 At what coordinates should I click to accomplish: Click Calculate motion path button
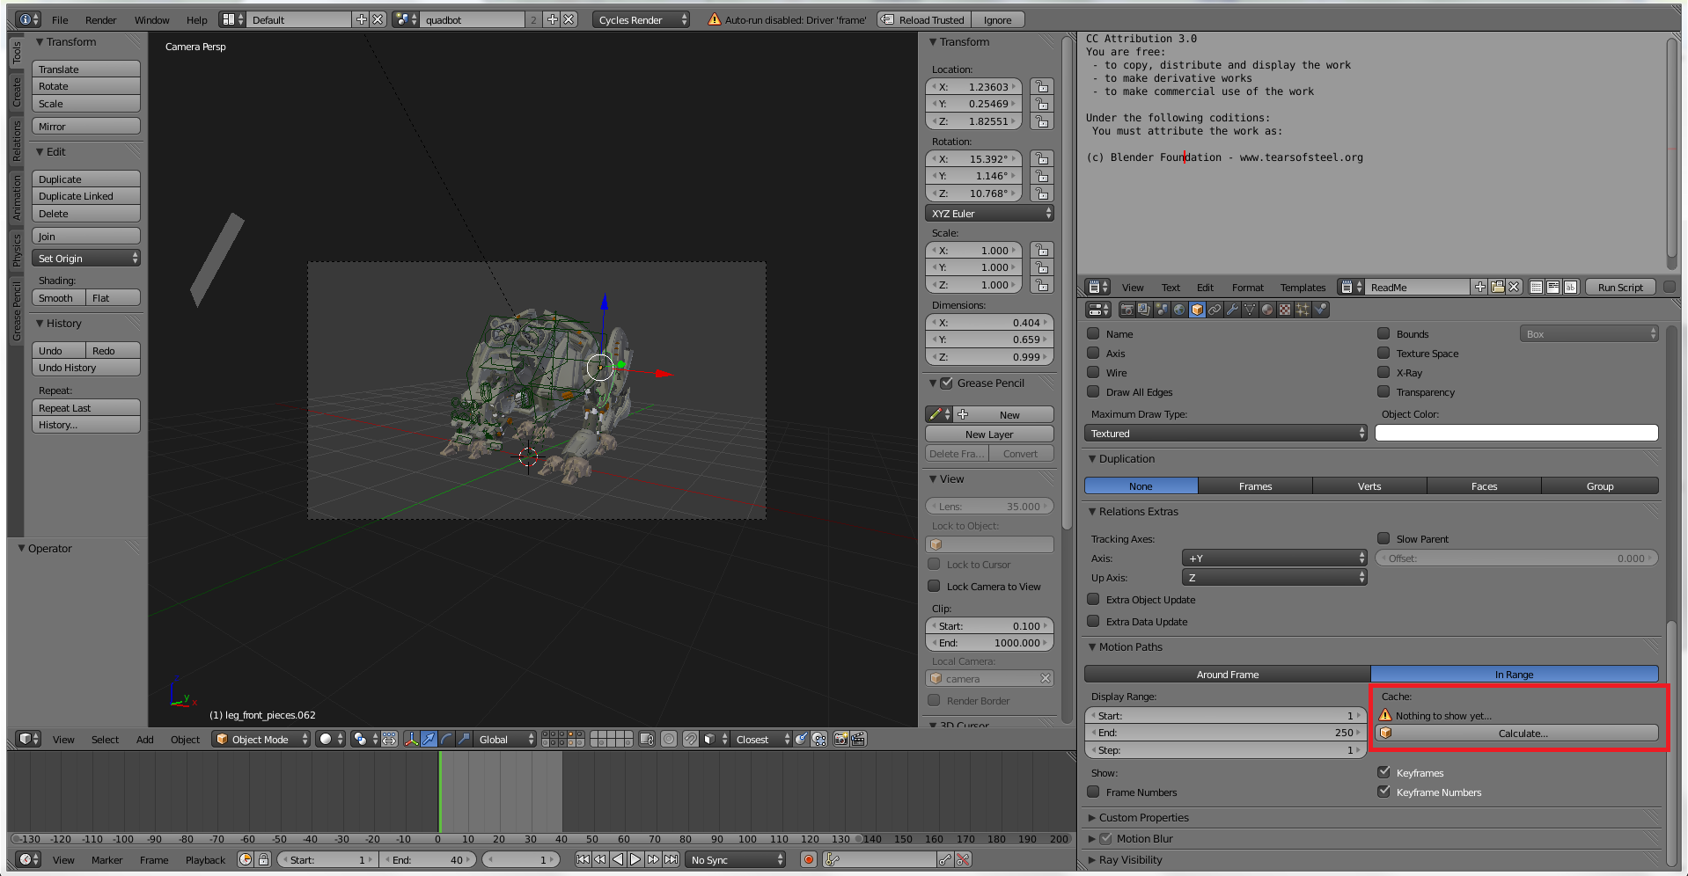(x=1522, y=733)
